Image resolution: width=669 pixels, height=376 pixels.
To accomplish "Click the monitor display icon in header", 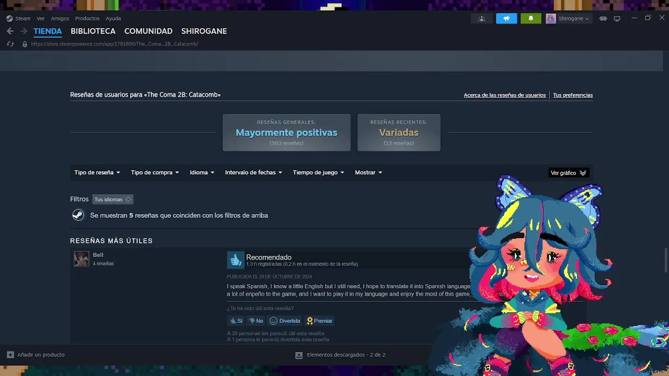I will click(x=617, y=18).
